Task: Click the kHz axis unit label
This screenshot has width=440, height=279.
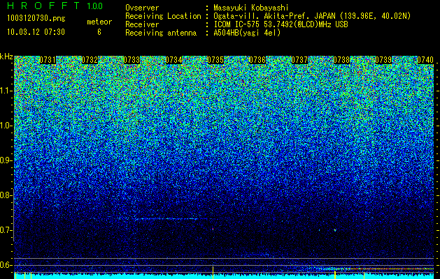Action: [x=6, y=56]
